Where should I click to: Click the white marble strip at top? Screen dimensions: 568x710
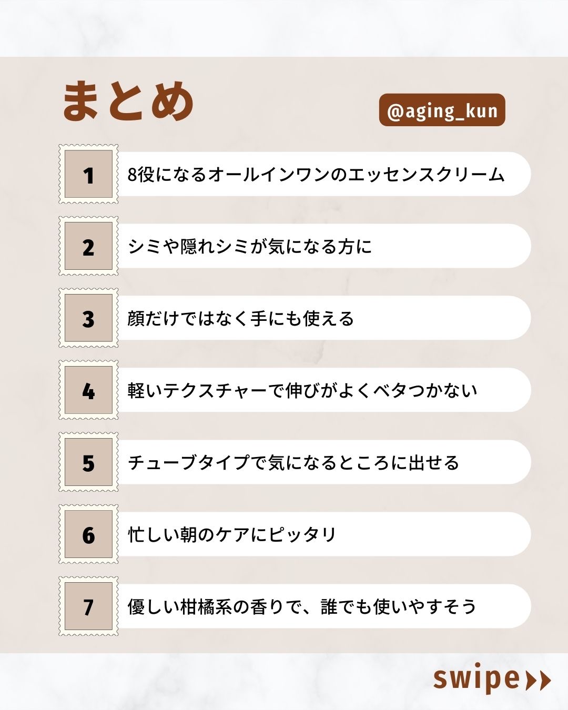point(284,27)
